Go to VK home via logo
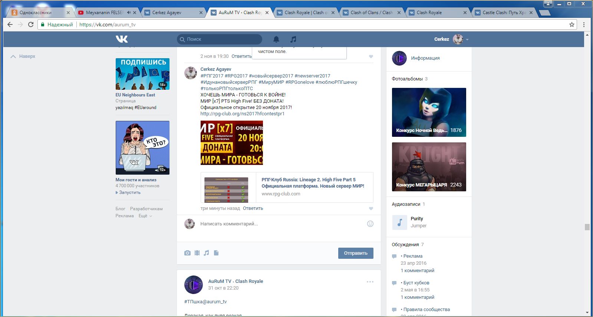This screenshot has height=317, width=593. [122, 39]
